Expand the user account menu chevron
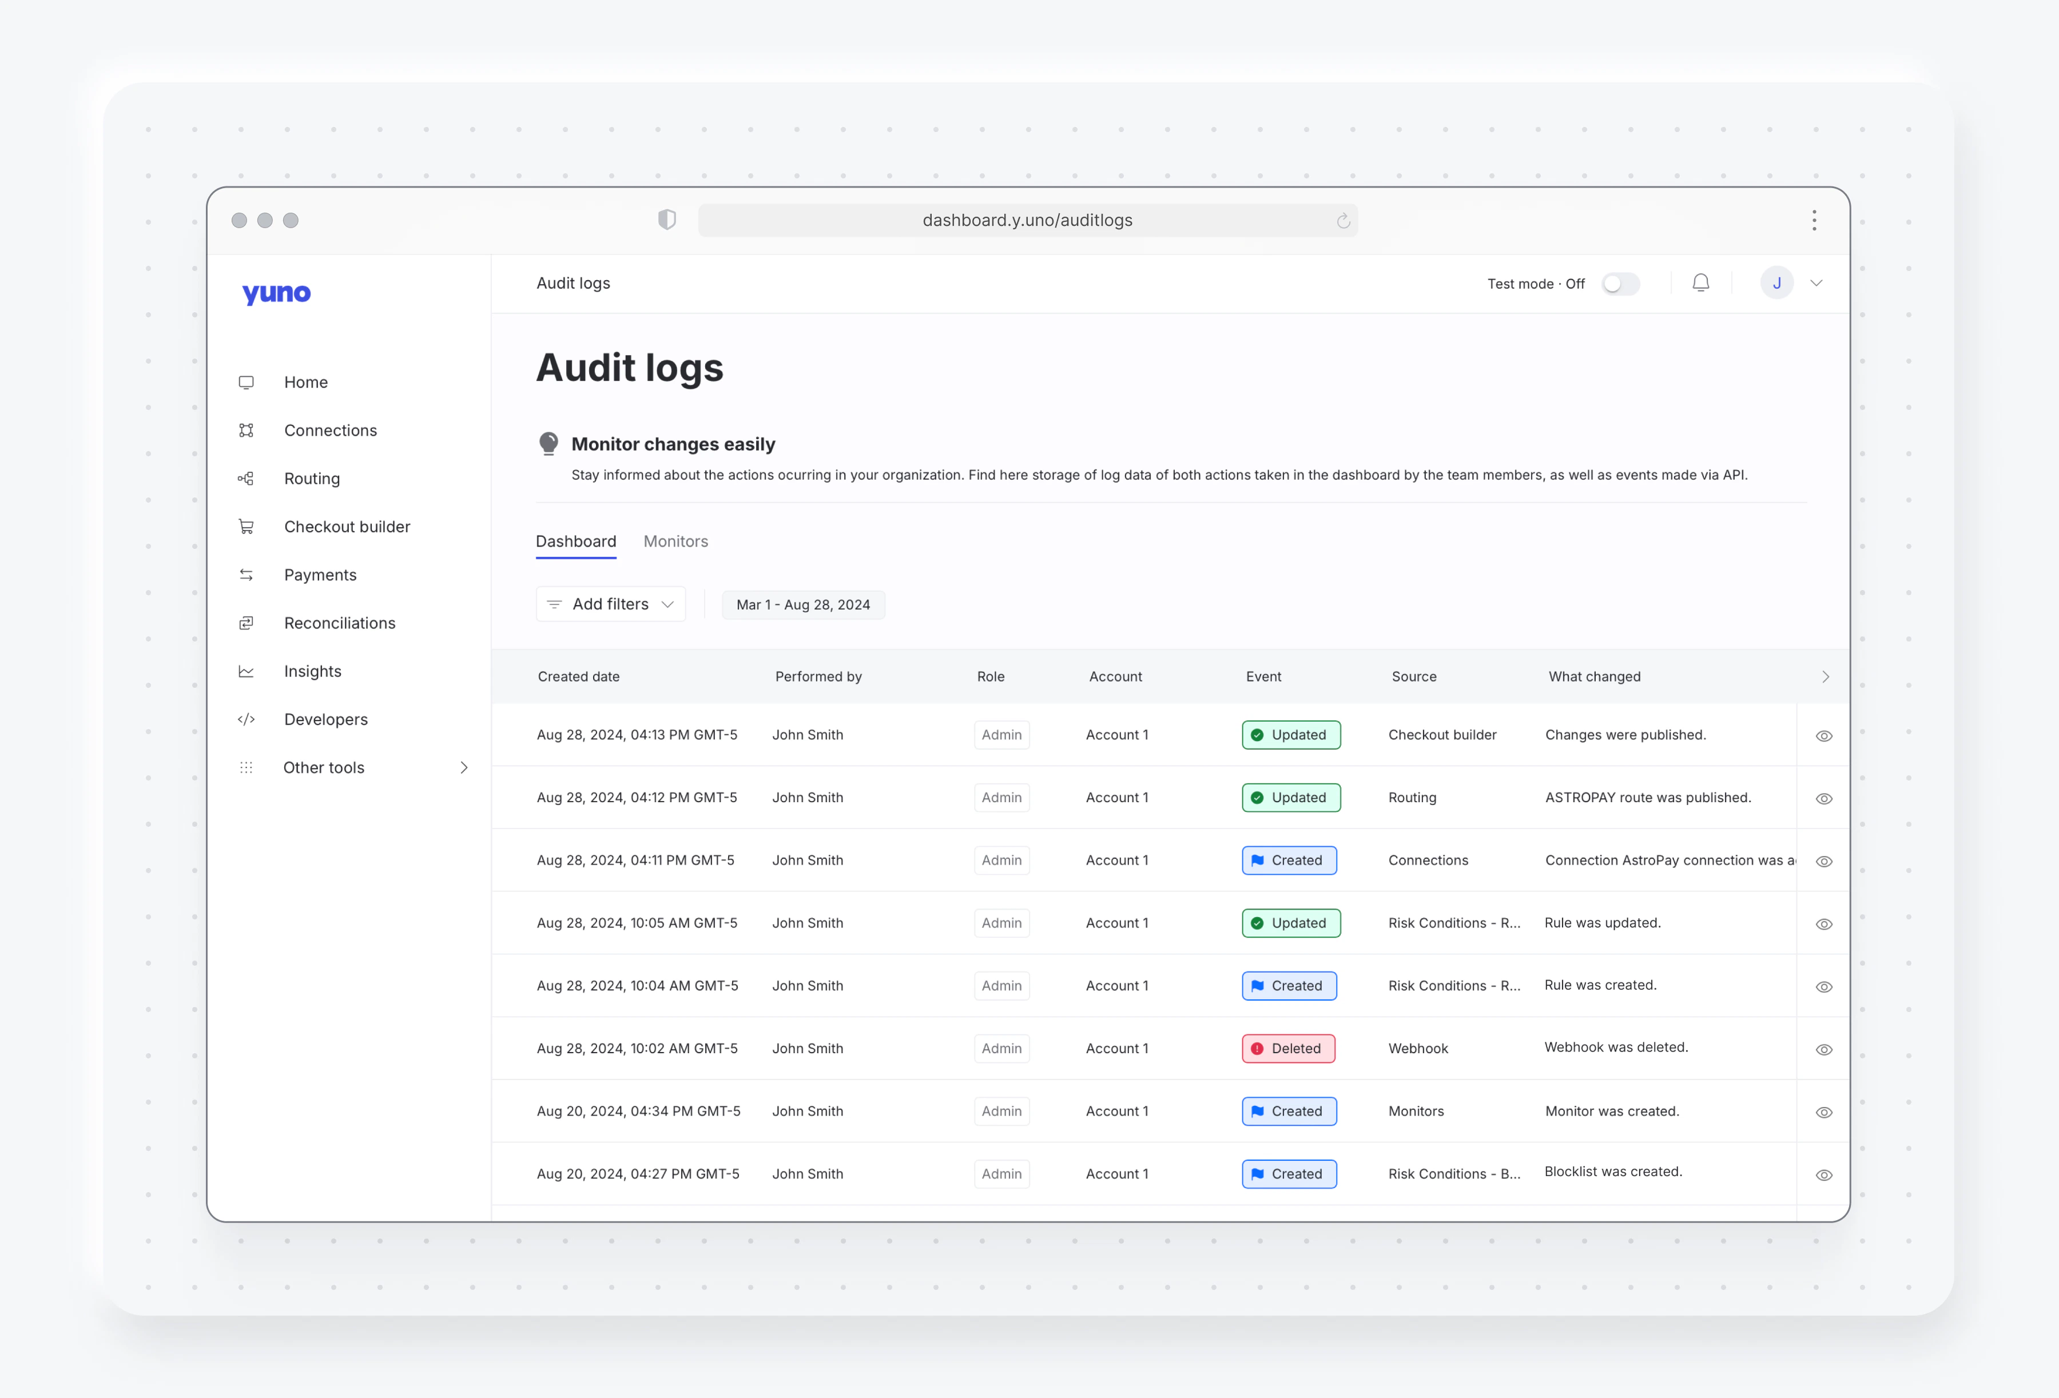The height and width of the screenshot is (1398, 2059). 1816,284
